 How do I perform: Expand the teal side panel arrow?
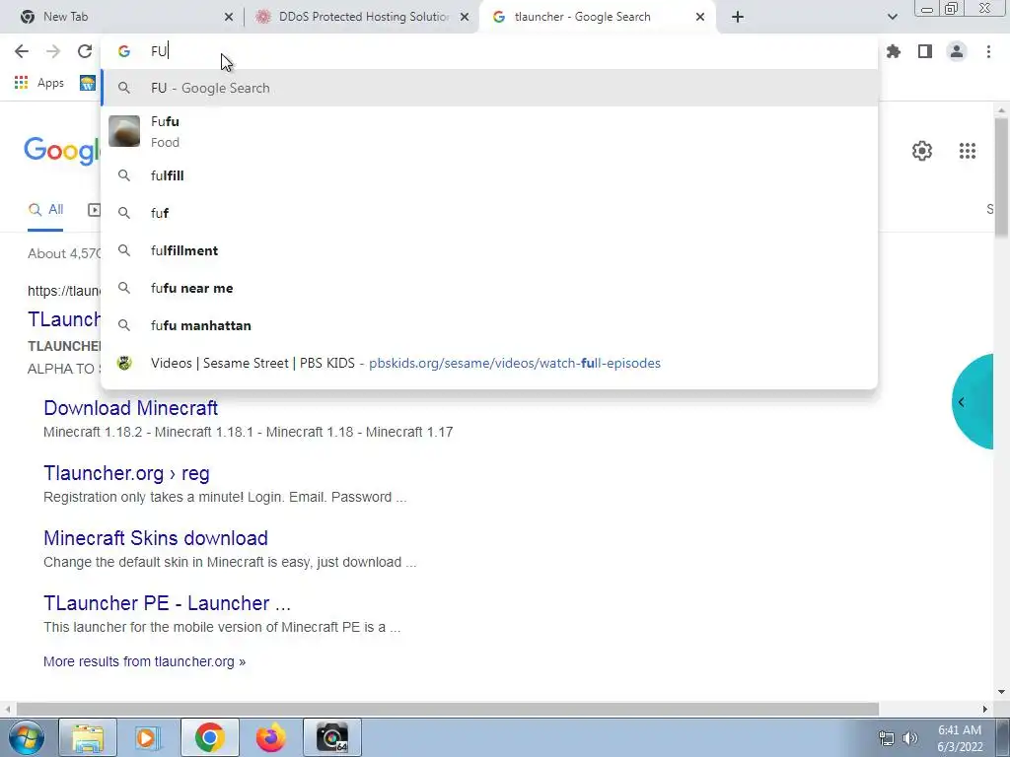[961, 402]
